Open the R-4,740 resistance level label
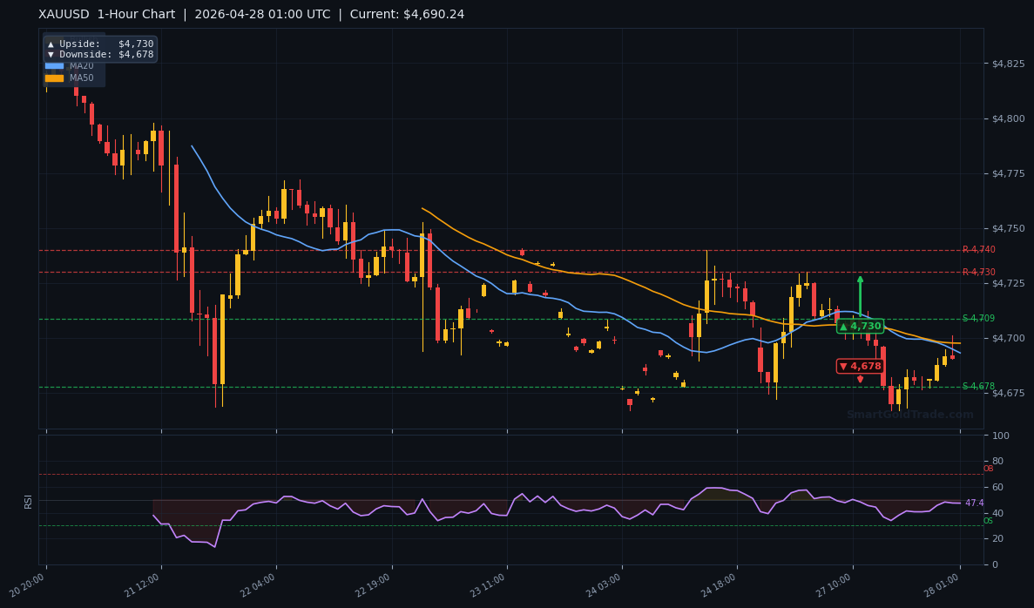1034x608 pixels. pos(977,249)
